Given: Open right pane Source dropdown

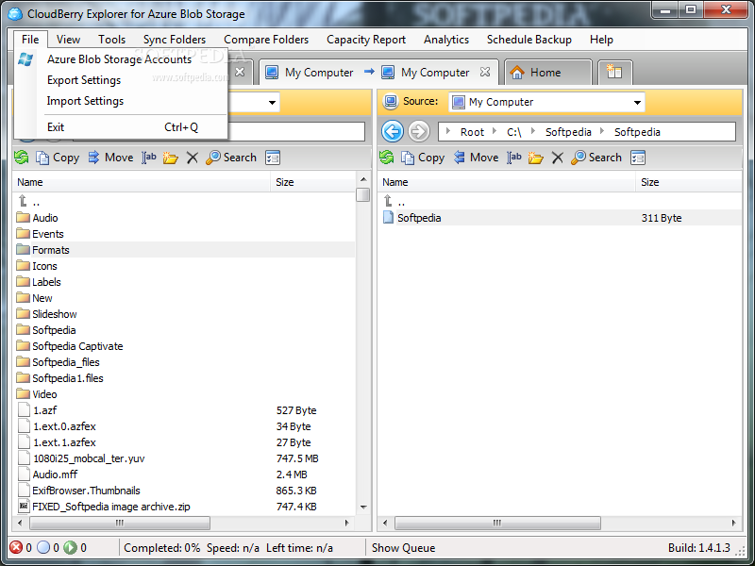Looking at the screenshot, I should tap(637, 102).
